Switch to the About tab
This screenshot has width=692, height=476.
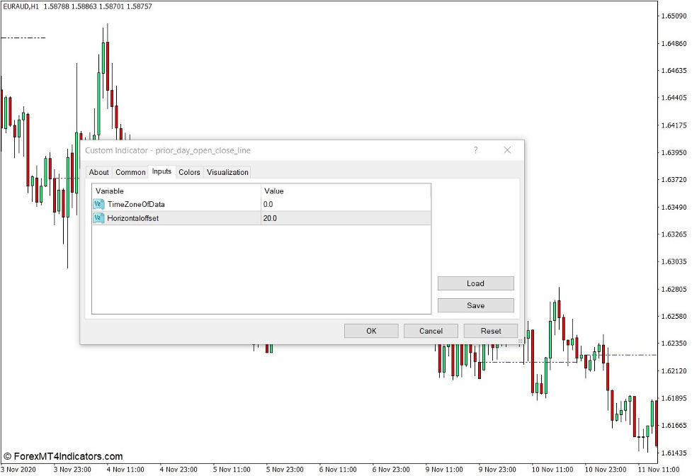(98, 172)
